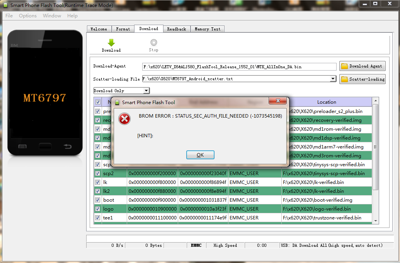Open the File menu
Screen dimensions: 400x263
[9, 15]
